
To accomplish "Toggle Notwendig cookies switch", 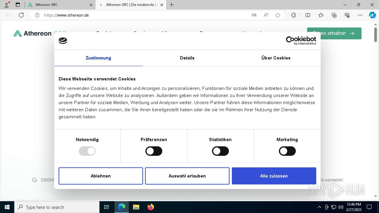I will [x=87, y=151].
